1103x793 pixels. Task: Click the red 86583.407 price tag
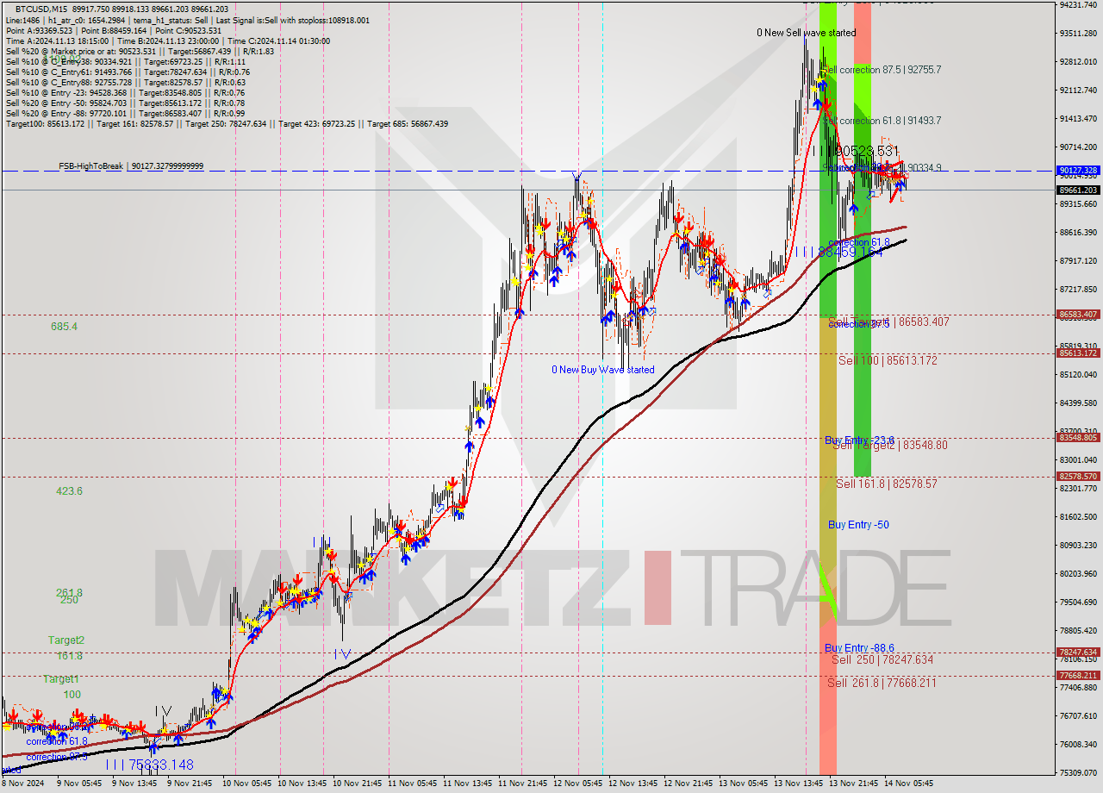point(1078,315)
